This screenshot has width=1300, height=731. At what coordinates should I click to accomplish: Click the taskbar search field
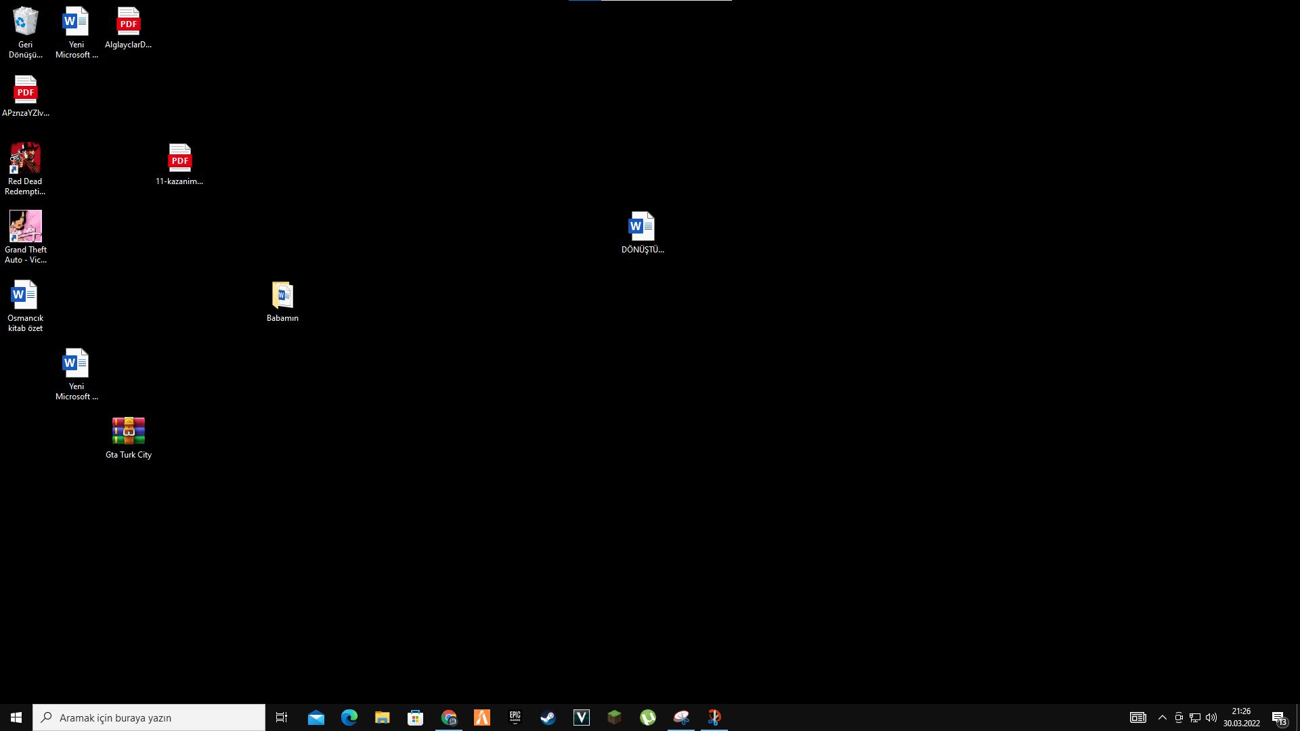(x=149, y=717)
